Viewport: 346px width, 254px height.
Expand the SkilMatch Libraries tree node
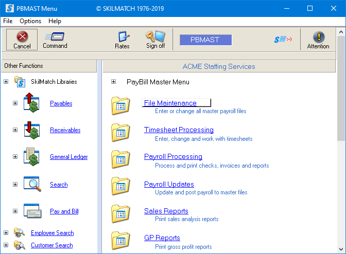click(x=6, y=81)
